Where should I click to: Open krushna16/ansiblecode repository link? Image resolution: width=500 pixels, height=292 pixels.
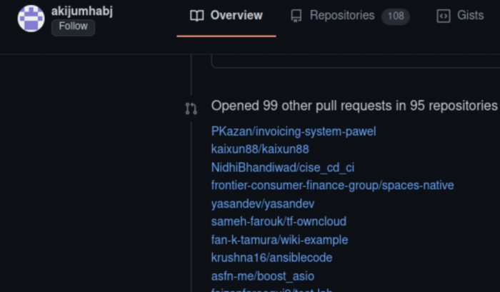271,258
